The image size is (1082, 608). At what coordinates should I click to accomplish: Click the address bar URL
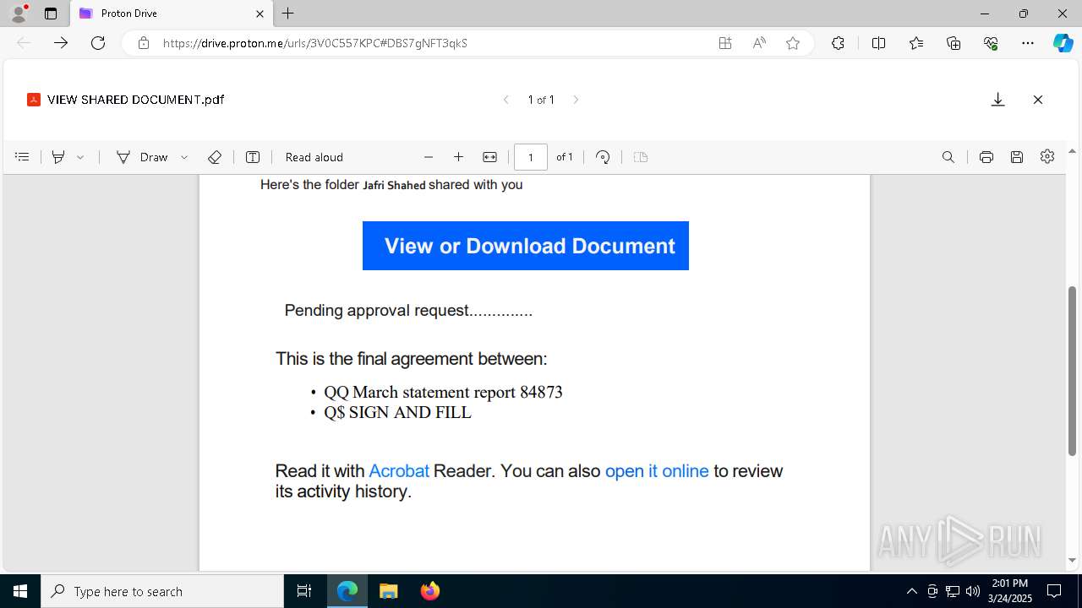click(x=314, y=43)
